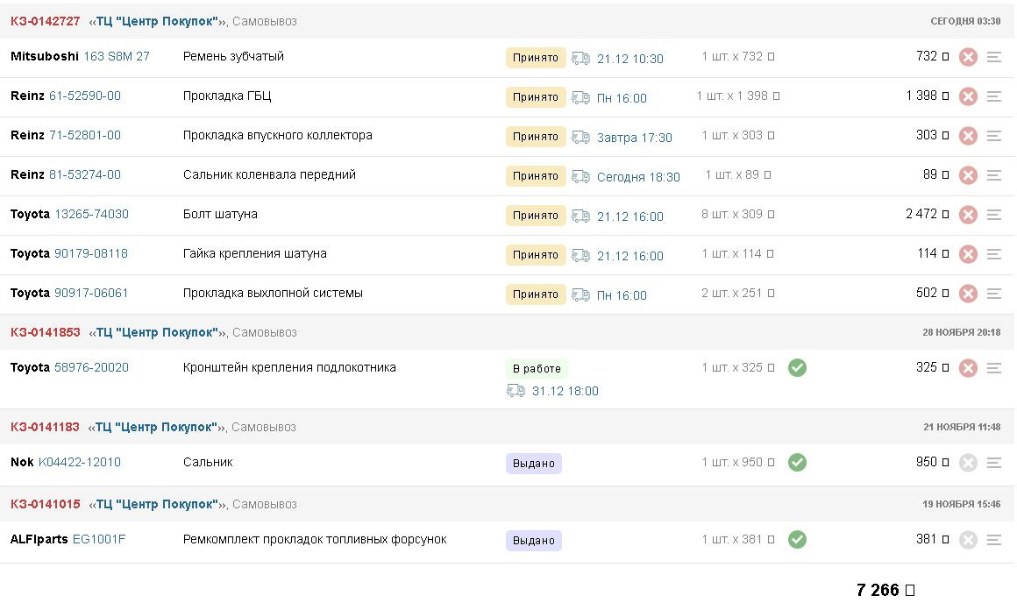Cancel the Toyota 13265-74030 item

[x=968, y=216]
